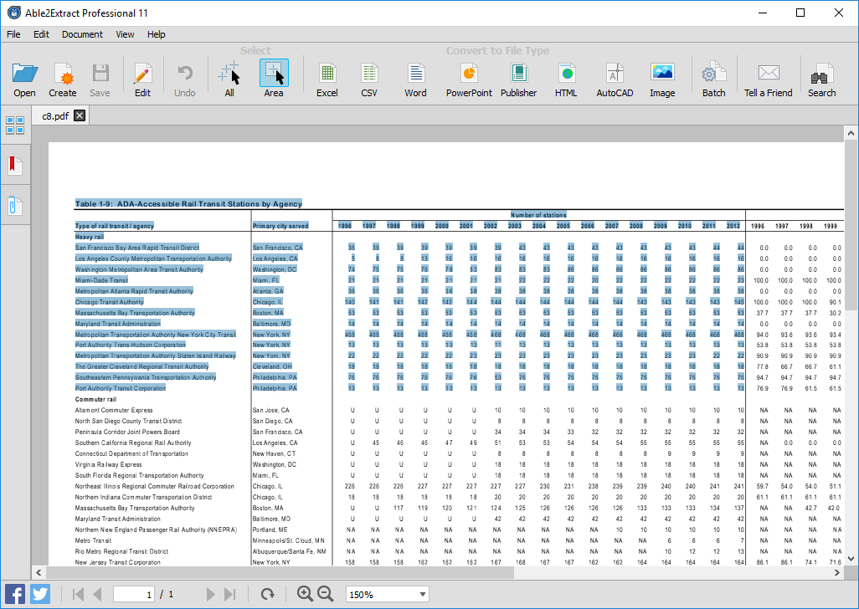Click the page number input field
The width and height of the screenshot is (859, 609).
click(134, 594)
